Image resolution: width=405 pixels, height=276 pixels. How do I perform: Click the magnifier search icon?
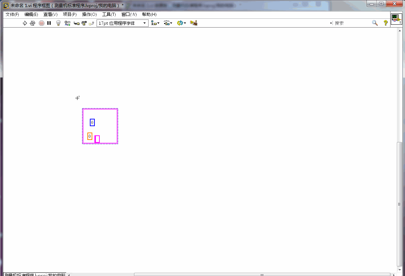[x=375, y=23]
